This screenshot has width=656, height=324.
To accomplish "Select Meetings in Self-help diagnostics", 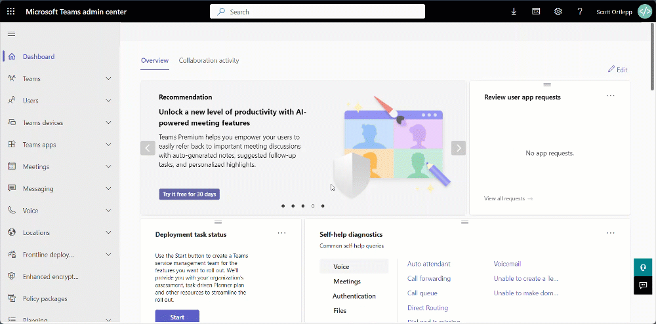I will 347,281.
